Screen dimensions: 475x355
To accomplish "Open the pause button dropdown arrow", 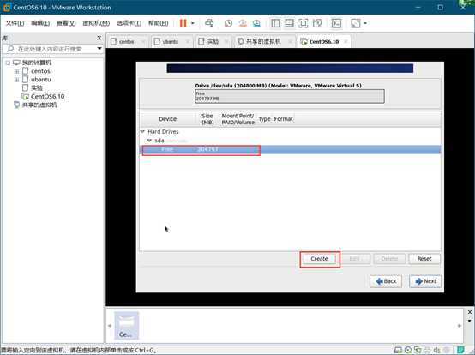I will 193,23.
